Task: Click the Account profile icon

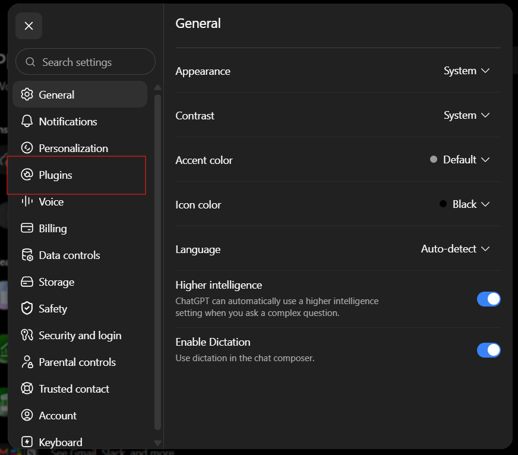Action: 27,415
